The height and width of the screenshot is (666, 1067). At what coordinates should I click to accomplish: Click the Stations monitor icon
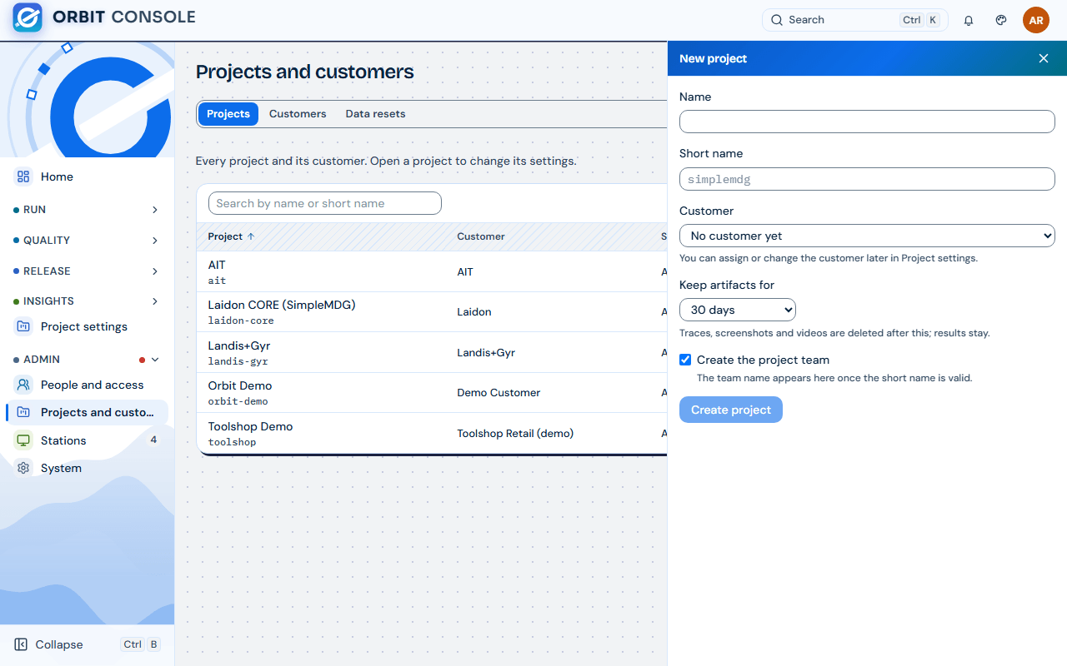point(23,440)
